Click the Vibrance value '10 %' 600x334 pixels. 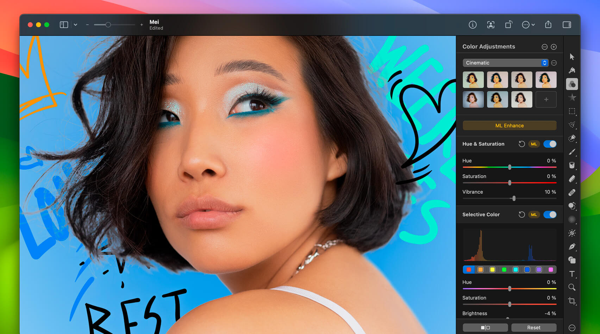[550, 192]
